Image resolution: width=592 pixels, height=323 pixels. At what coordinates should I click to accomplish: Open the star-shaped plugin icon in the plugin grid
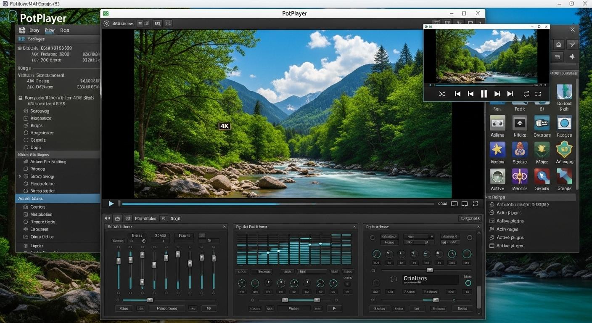pyautogui.click(x=497, y=149)
